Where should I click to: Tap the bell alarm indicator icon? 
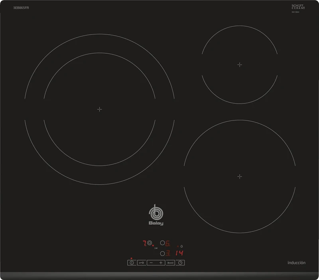pyautogui.click(x=182, y=246)
